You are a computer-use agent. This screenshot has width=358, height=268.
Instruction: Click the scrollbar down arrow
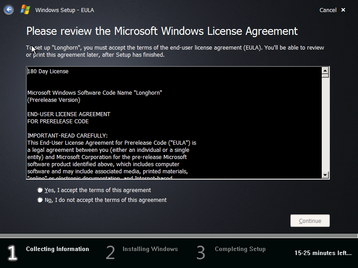tap(325, 174)
